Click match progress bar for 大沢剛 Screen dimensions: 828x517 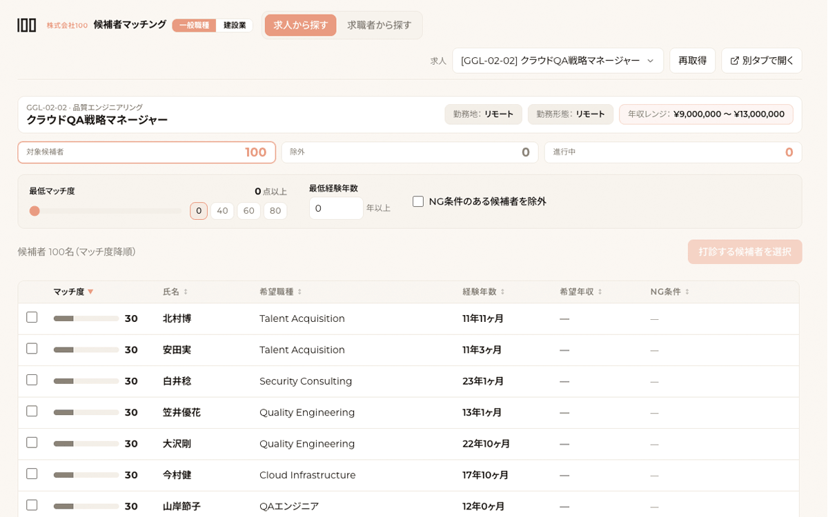click(86, 444)
